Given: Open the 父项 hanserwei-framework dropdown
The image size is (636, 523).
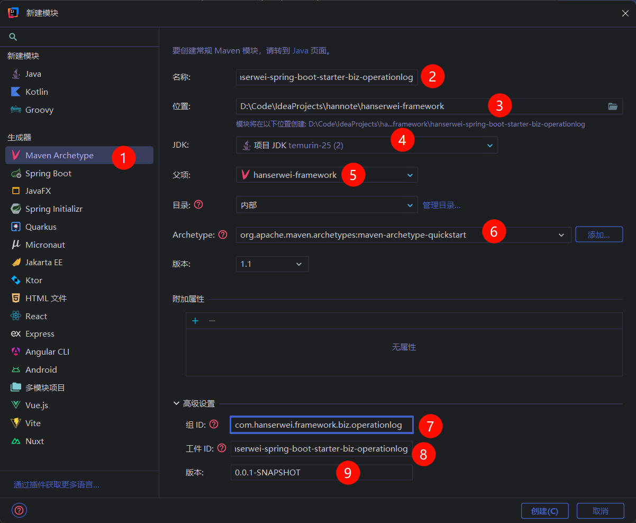Looking at the screenshot, I should (x=410, y=175).
